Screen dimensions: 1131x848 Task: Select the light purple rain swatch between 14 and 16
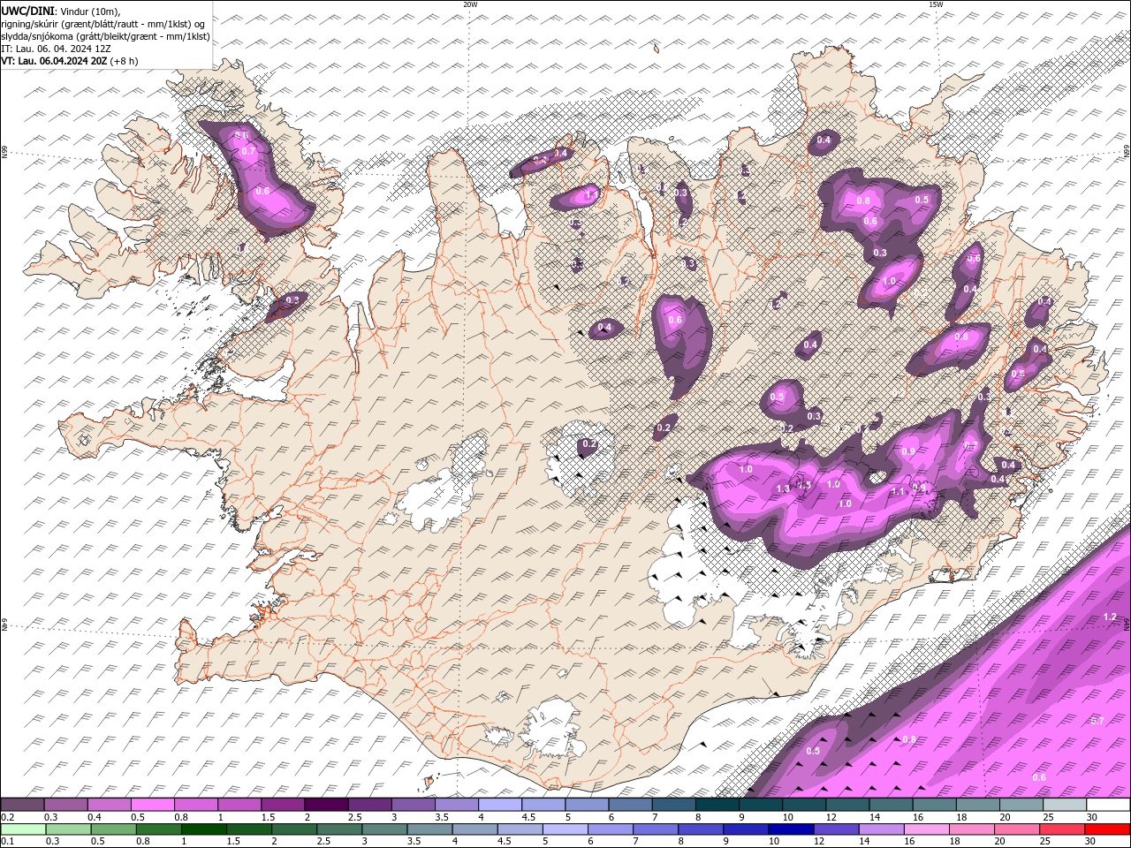tap(880, 829)
